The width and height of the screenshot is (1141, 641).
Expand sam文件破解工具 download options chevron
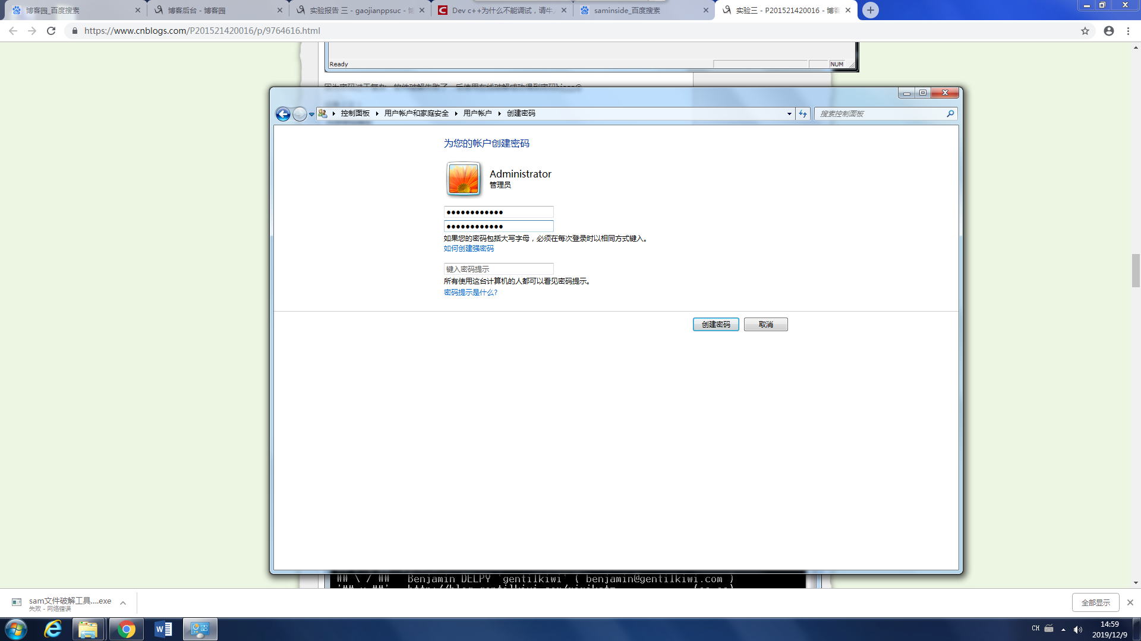coord(123,603)
